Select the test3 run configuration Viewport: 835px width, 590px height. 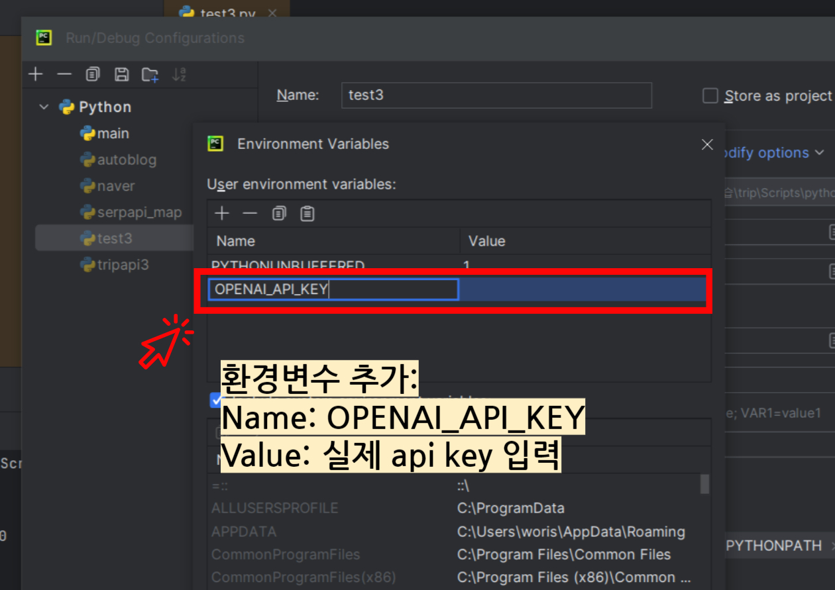click(114, 238)
